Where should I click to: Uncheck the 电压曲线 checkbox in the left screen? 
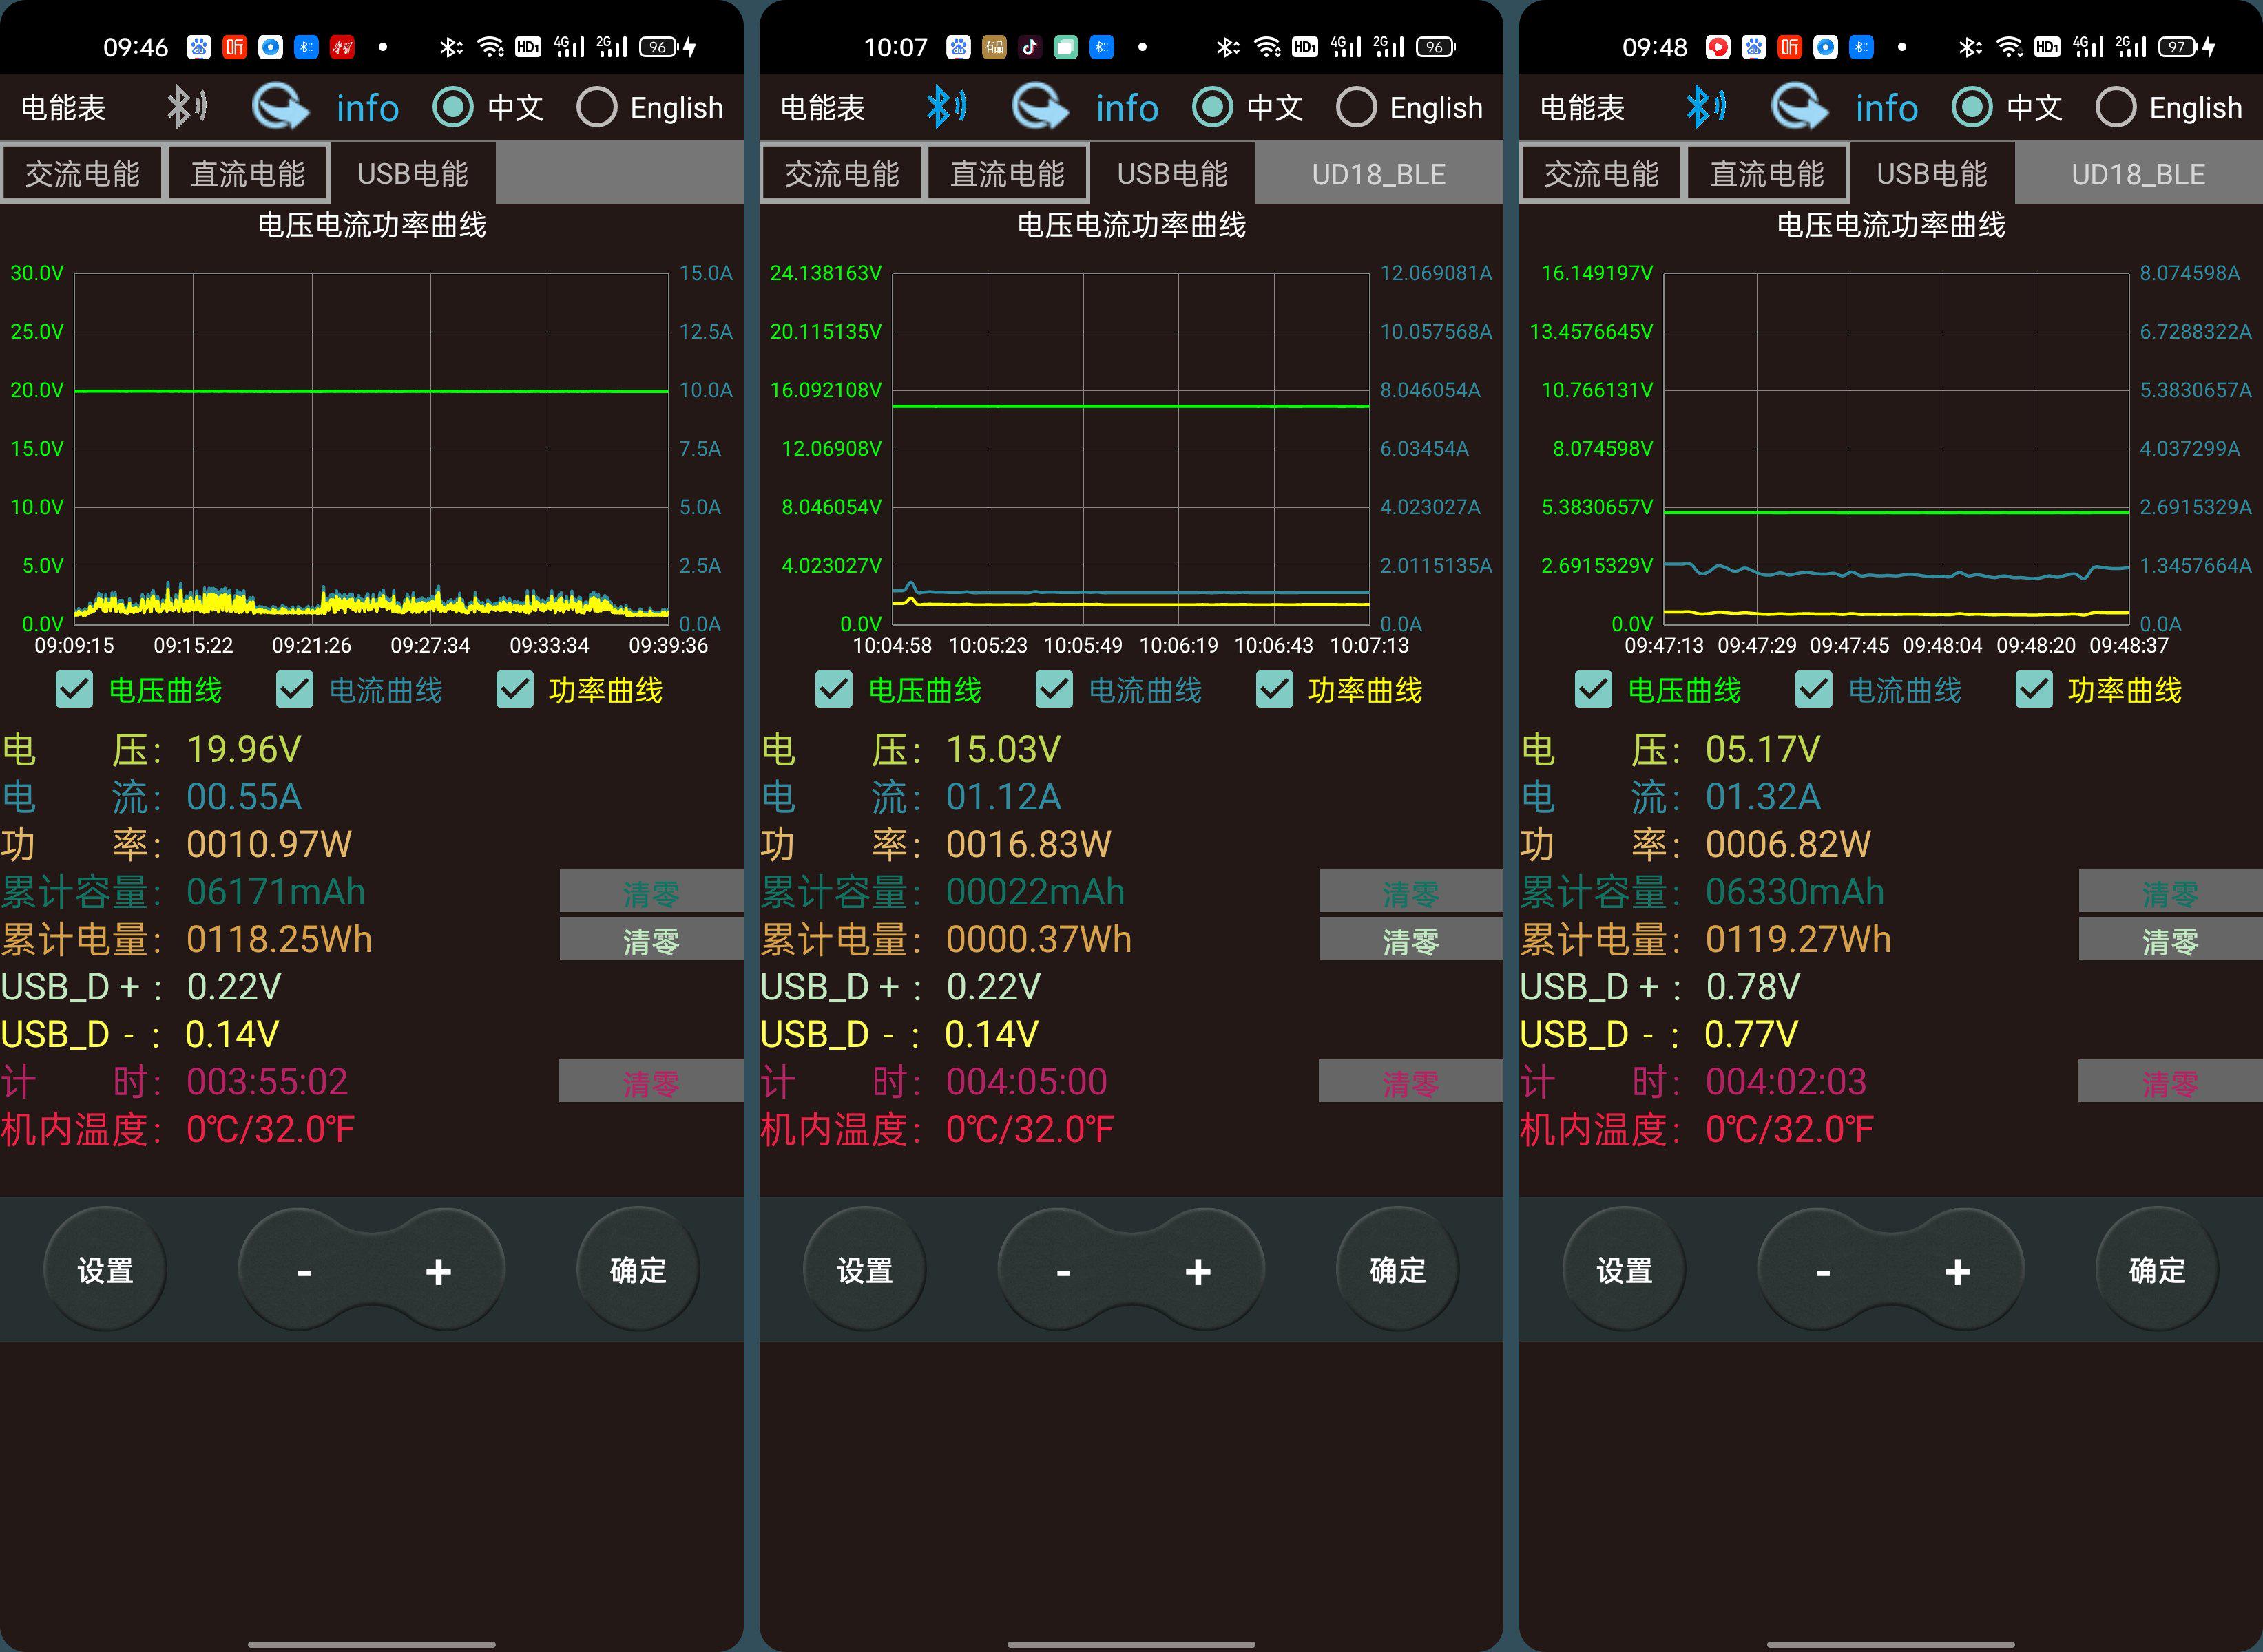(75, 690)
